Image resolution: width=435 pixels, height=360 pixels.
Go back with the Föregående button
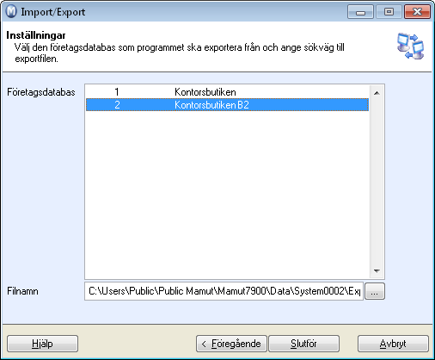231,344
